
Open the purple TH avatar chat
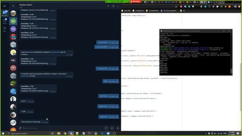click(13, 29)
